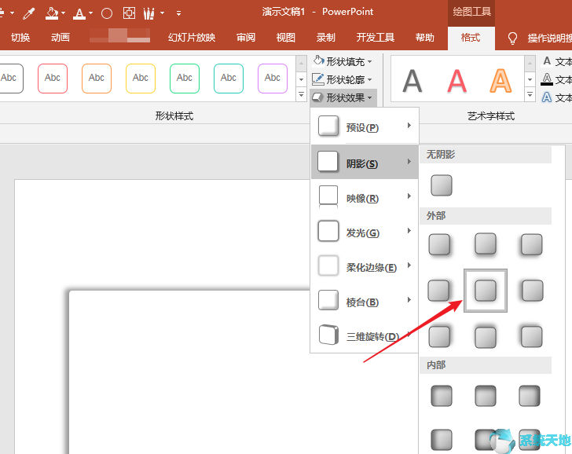Switch to the 格式 format tab

[471, 38]
